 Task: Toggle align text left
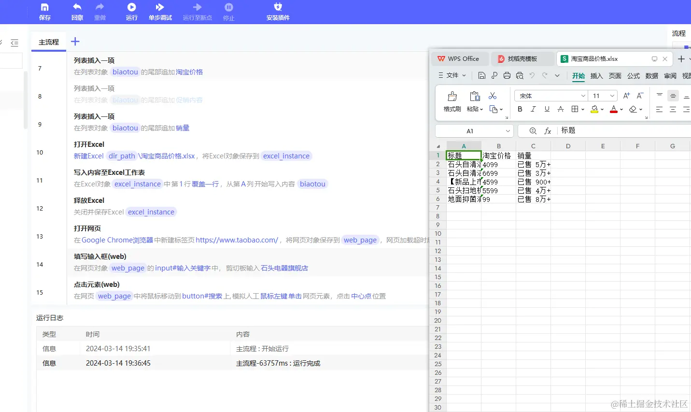coord(659,110)
